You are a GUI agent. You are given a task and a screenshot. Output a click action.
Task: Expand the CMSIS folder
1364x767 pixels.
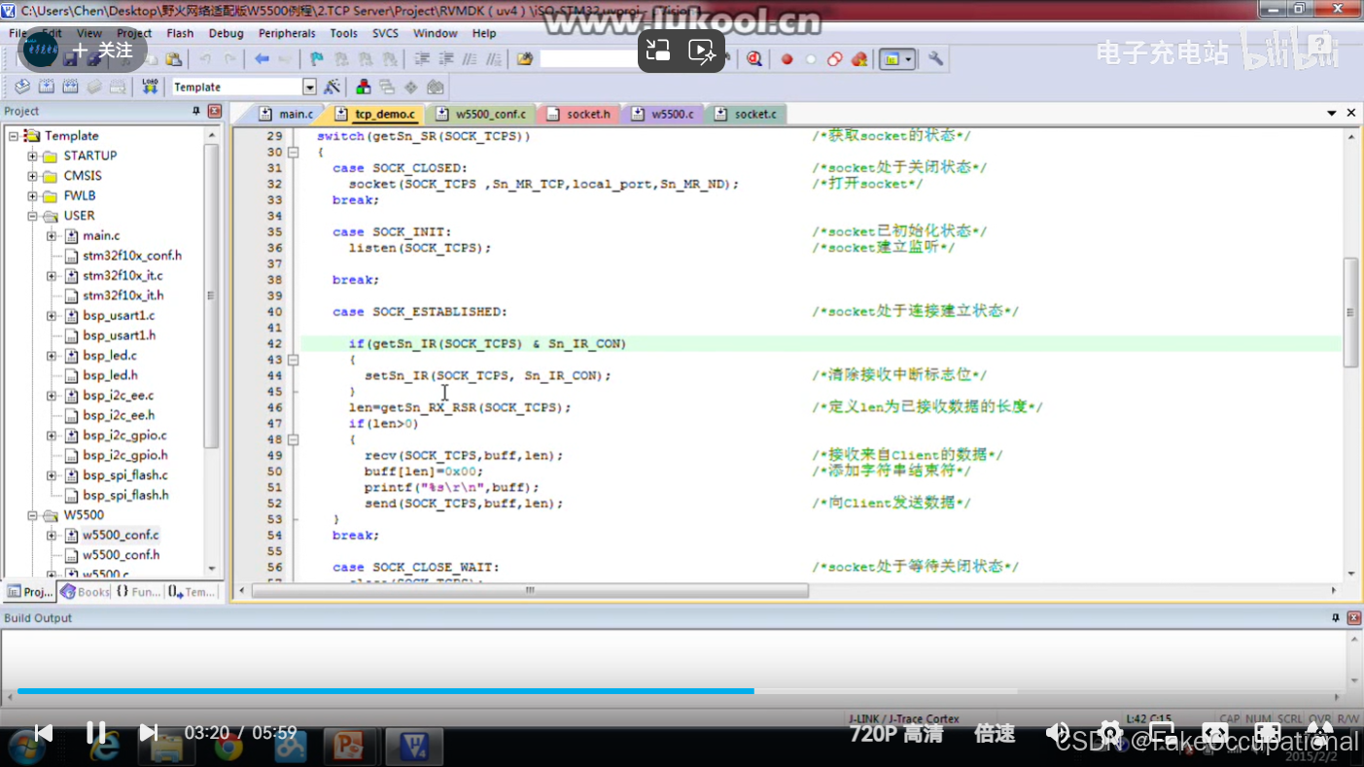(x=32, y=176)
